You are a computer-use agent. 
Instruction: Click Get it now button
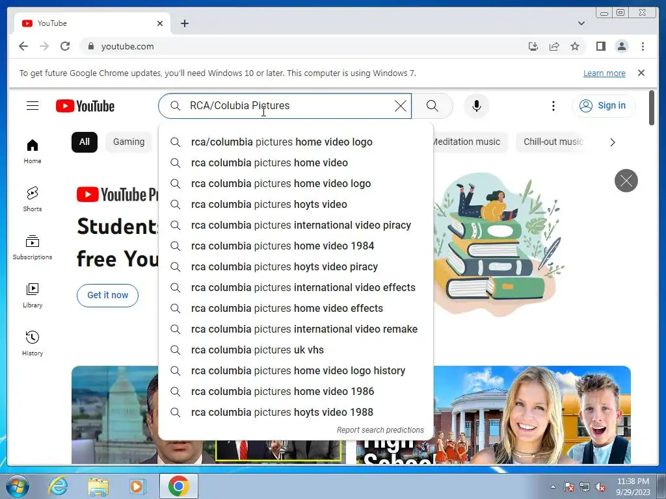pos(107,296)
